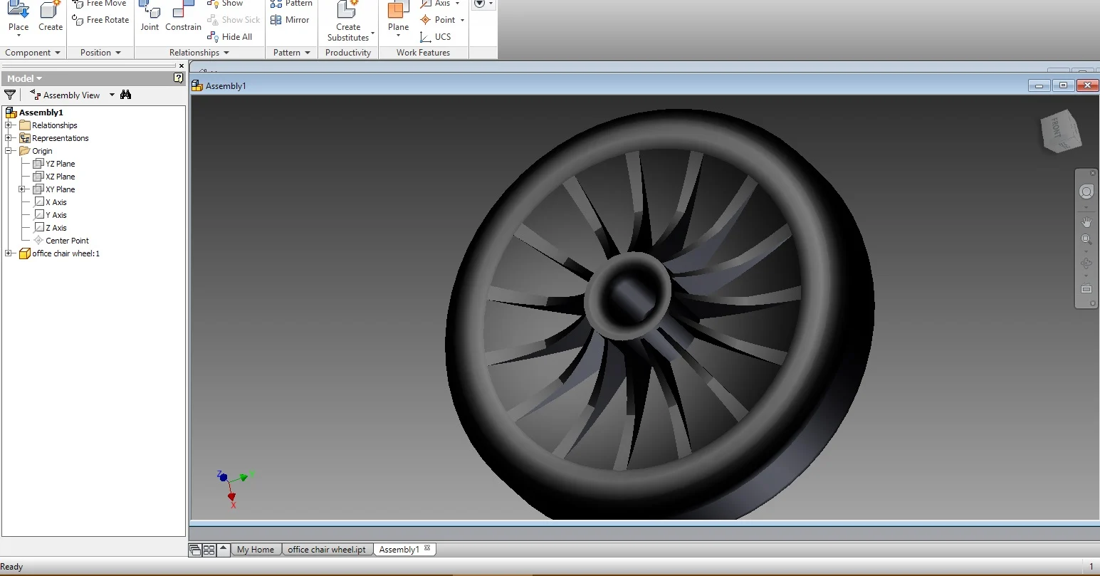
Task: Create a work Point
Action: coord(439,20)
